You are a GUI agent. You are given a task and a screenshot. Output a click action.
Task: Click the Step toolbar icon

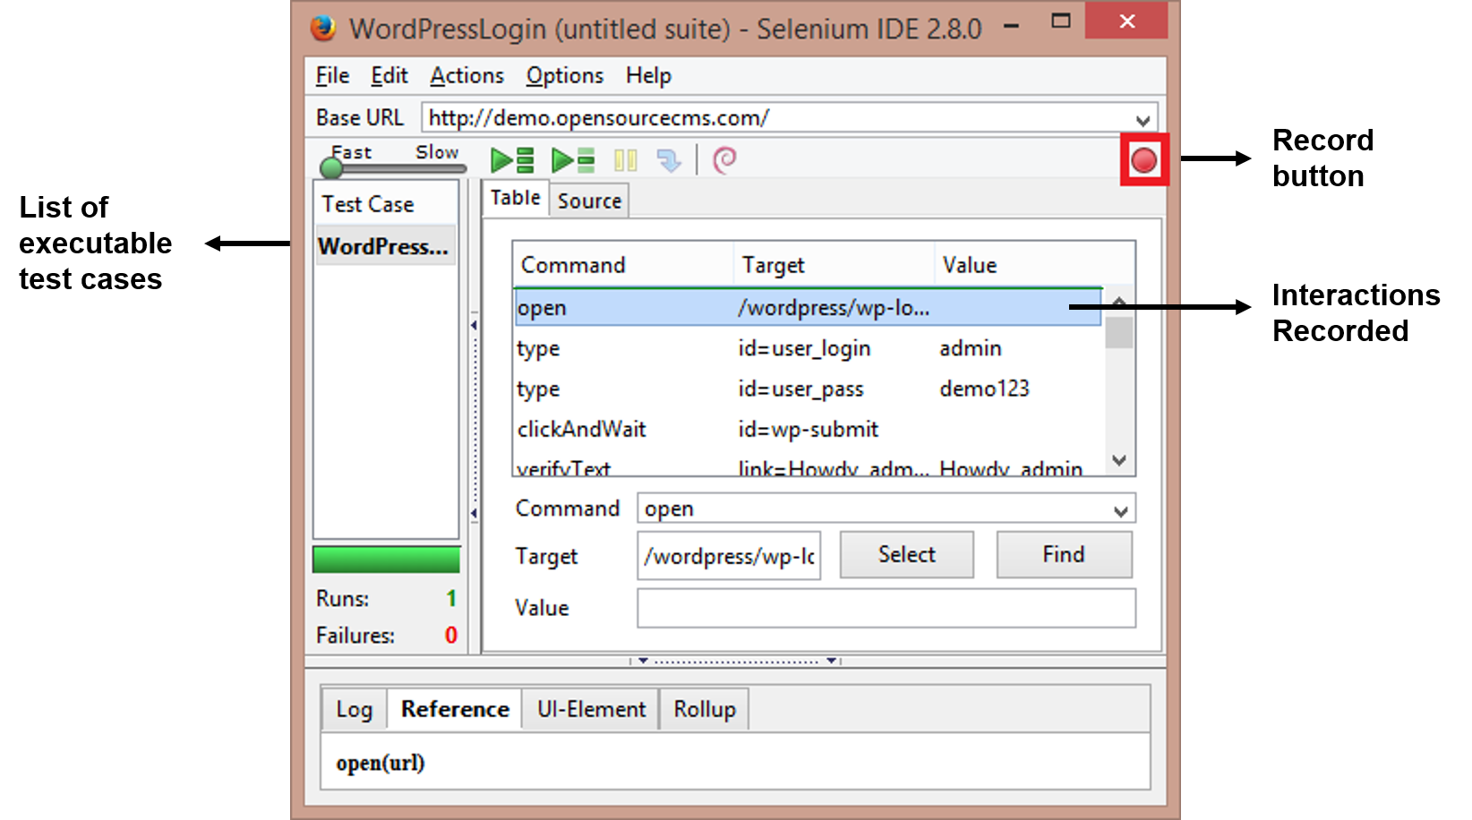coord(668,161)
